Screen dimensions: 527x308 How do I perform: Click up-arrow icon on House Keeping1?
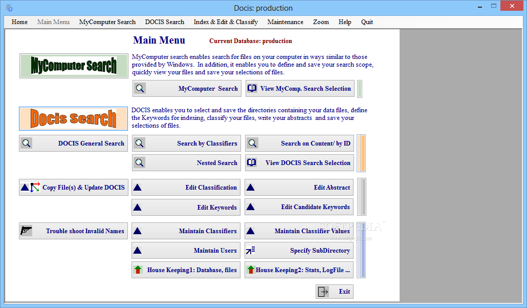(x=138, y=270)
